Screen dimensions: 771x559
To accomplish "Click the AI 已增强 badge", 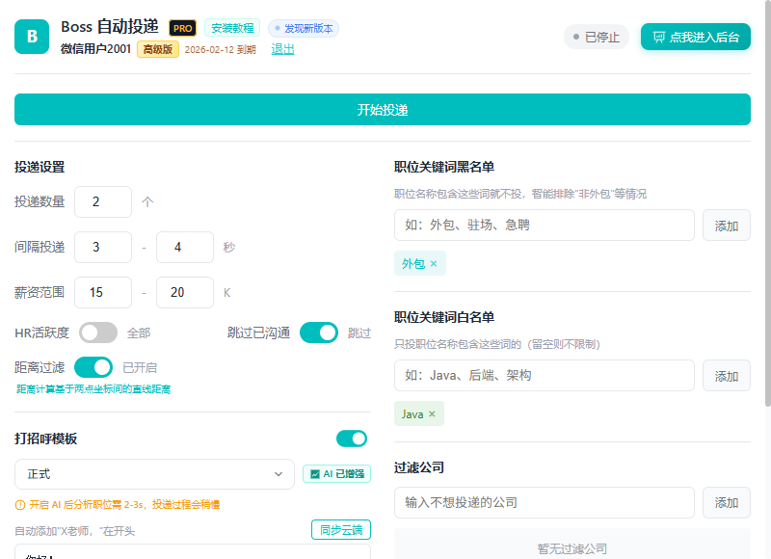I will coord(336,473).
